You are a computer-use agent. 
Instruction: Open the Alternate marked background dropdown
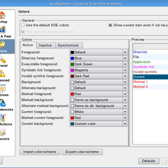(98, 106)
